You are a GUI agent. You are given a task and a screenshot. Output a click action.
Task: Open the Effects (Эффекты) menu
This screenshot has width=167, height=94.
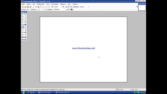point(63,4)
